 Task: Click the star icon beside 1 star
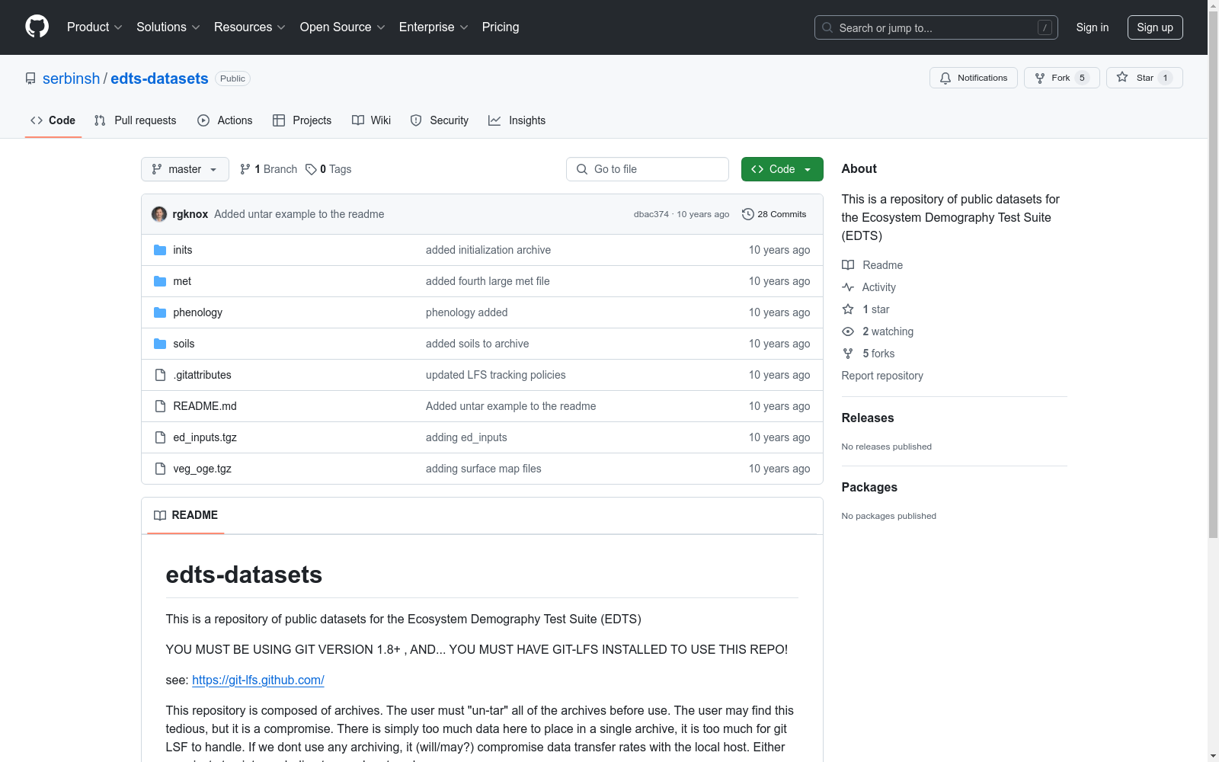point(848,309)
